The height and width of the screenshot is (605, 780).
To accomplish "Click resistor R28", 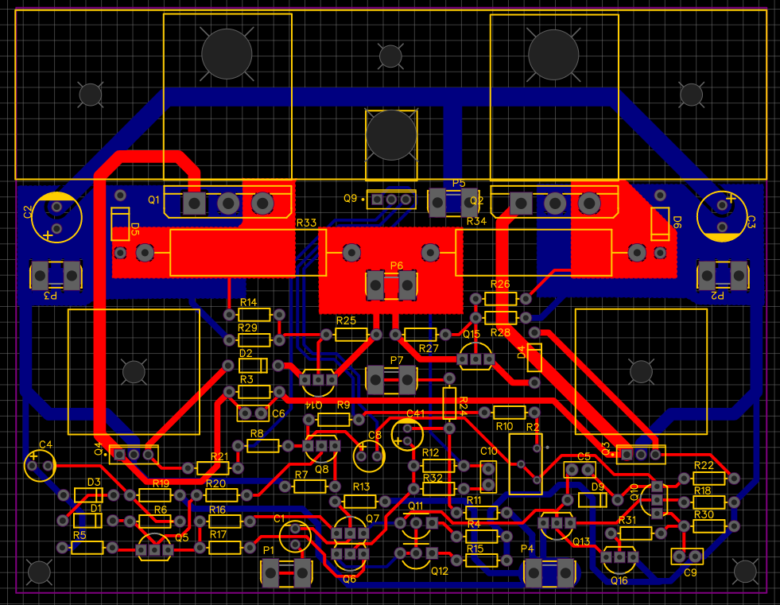I will click(x=500, y=317).
